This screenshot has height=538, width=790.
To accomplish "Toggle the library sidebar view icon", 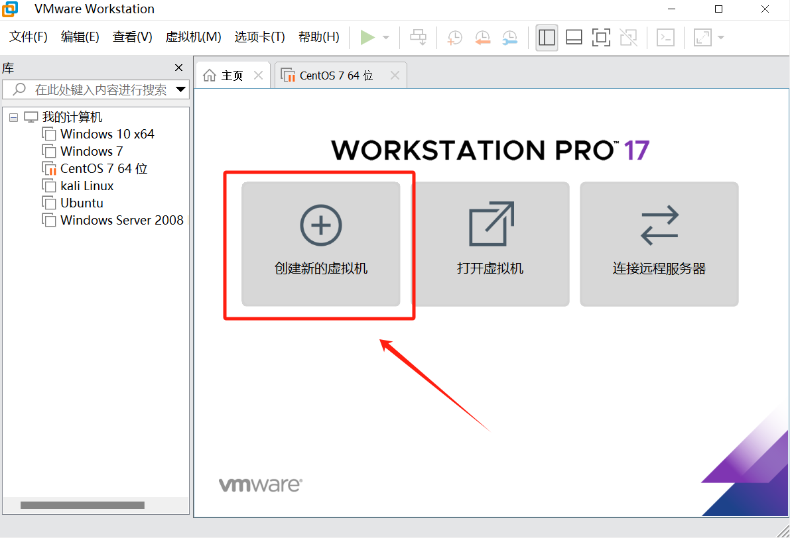I will tap(547, 38).
